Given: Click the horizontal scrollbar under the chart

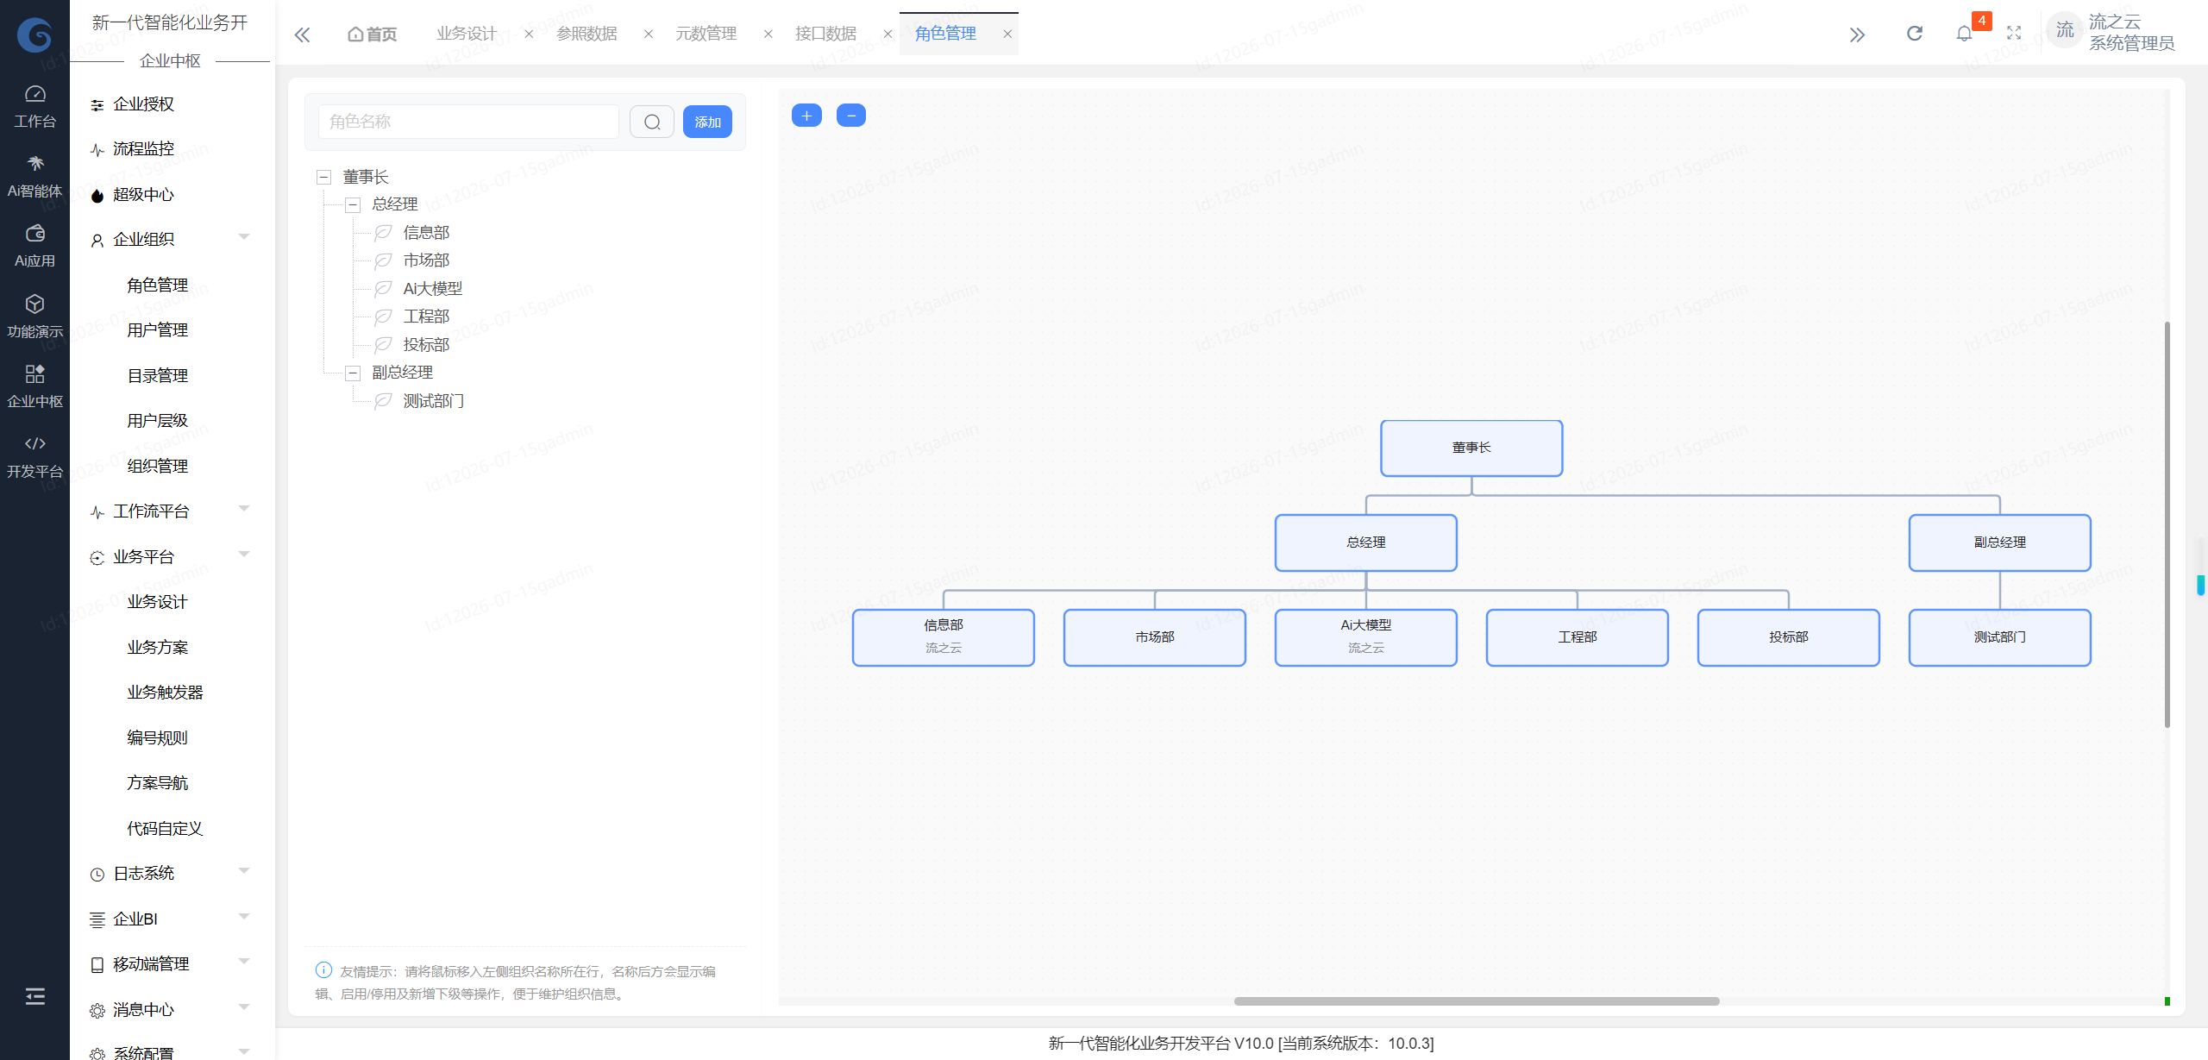Looking at the screenshot, I should 1477,1001.
